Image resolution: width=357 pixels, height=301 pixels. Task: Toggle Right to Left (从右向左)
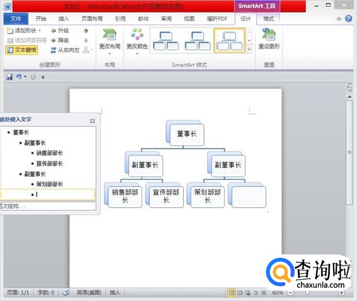click(x=65, y=50)
